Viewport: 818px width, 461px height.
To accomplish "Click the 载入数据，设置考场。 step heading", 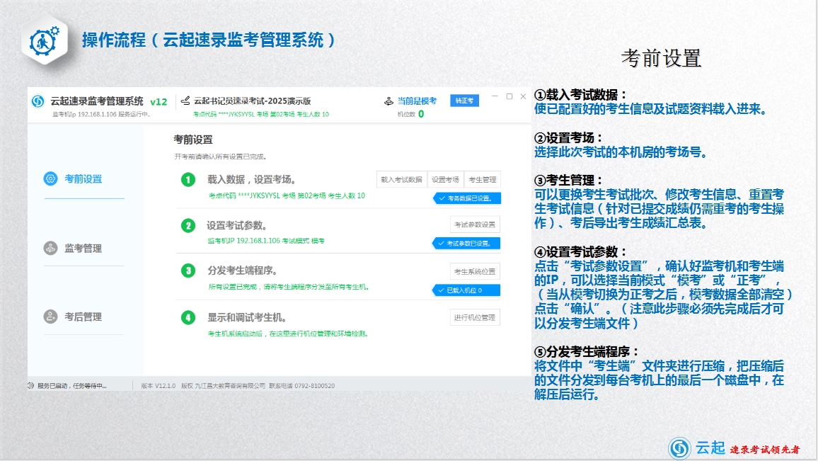I will coord(251,180).
